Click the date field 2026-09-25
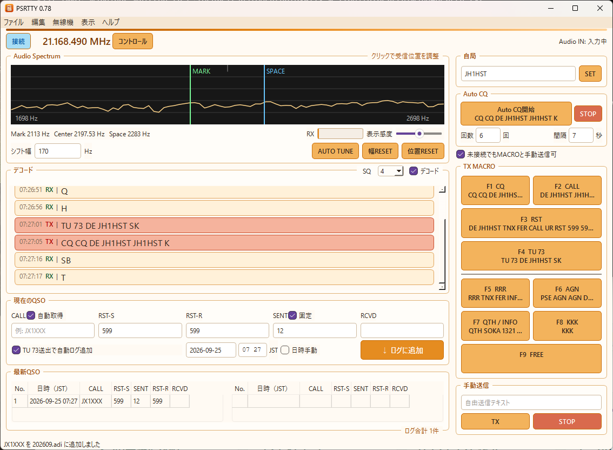 coord(211,350)
